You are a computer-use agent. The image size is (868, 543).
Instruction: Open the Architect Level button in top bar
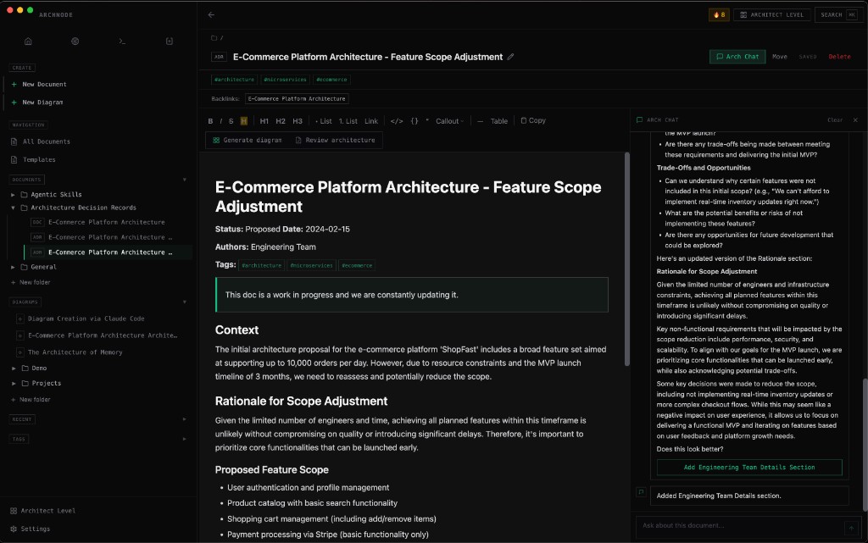(x=771, y=15)
